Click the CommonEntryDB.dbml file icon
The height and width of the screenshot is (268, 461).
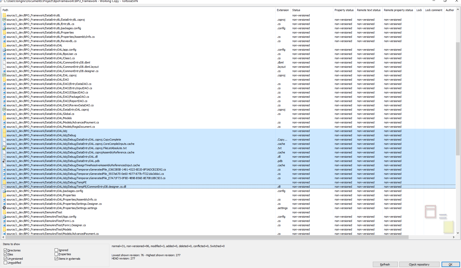(x=4, y=62)
